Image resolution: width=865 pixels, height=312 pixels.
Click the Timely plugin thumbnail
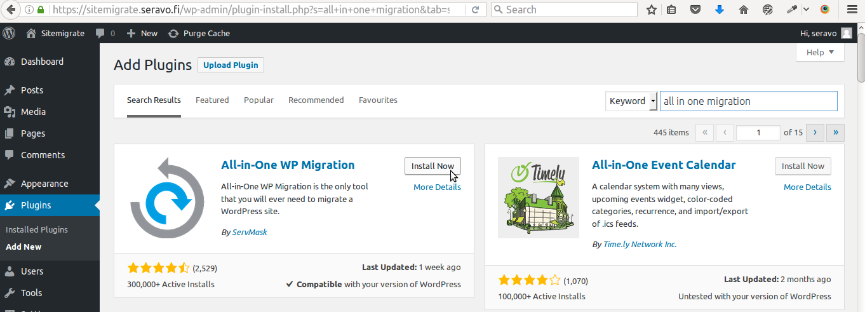click(x=539, y=198)
